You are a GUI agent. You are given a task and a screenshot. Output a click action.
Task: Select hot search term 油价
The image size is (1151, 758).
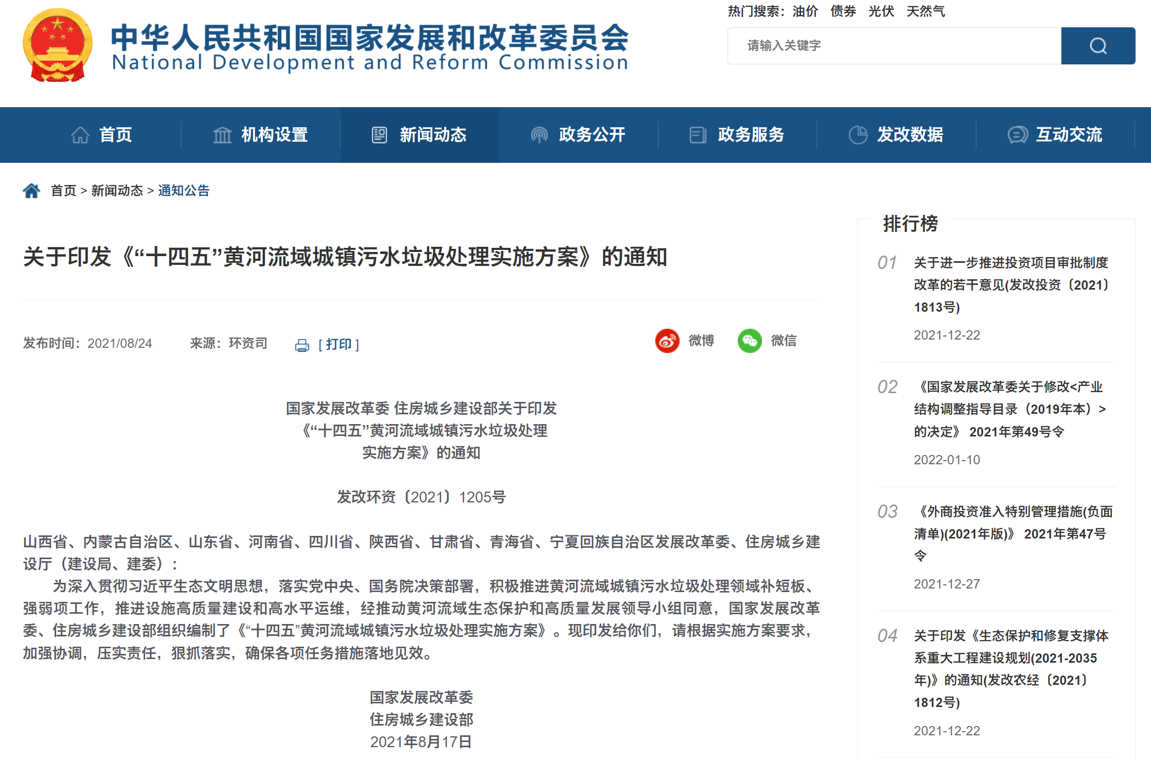click(805, 11)
